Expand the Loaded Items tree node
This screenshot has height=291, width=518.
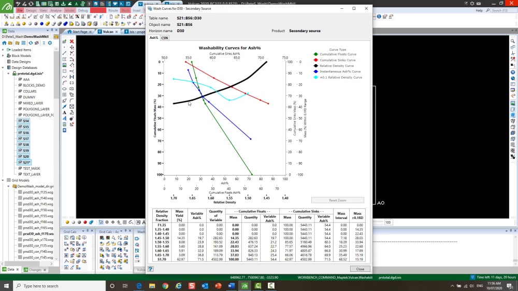3,50
